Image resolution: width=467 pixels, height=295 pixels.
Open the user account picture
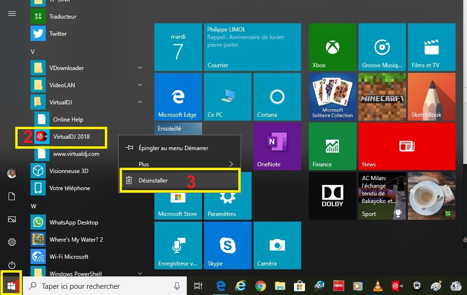11,173
